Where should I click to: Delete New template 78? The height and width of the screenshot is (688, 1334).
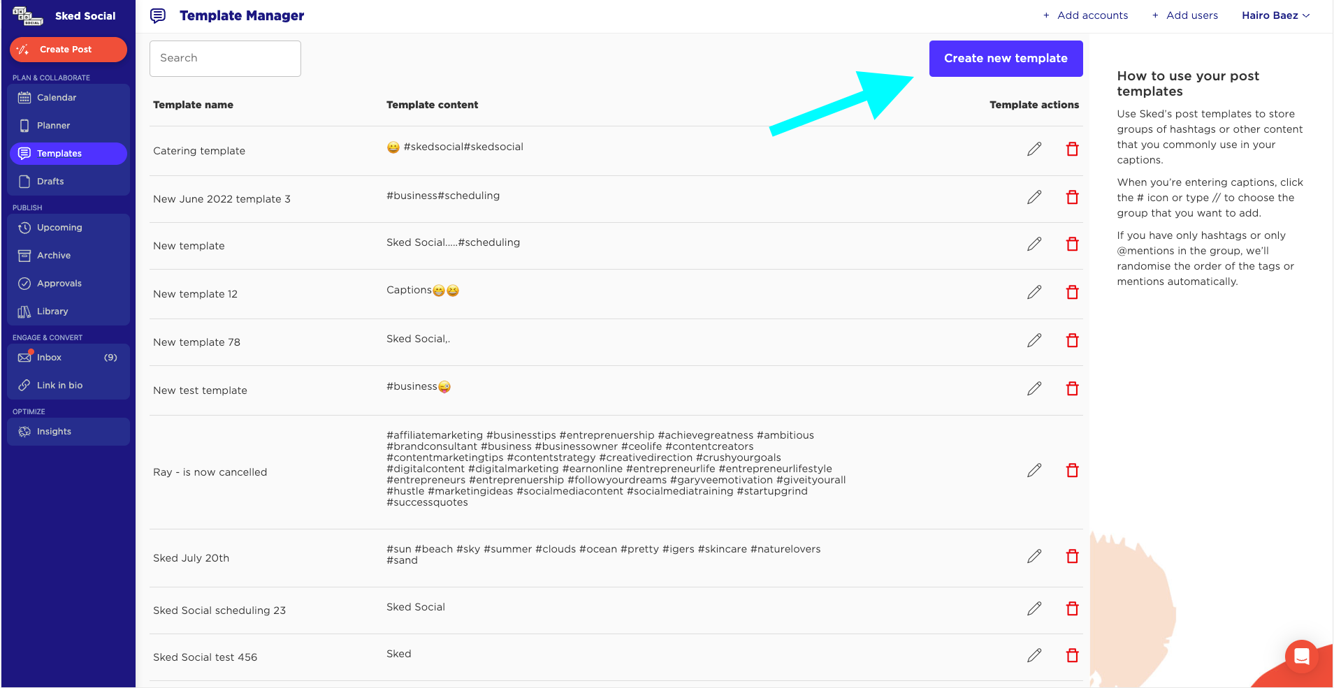pyautogui.click(x=1072, y=340)
